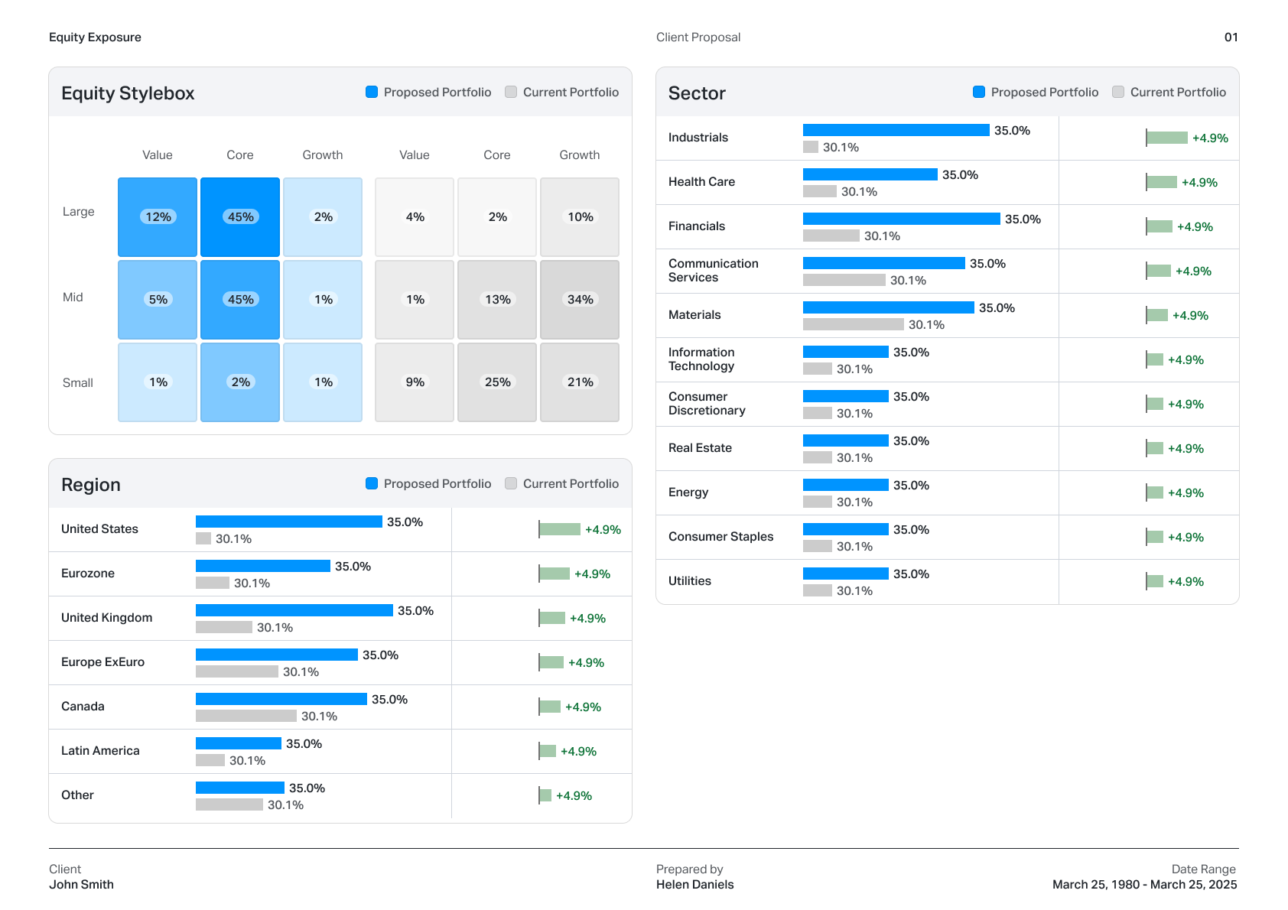Toggle the Mid Core 45% stylebox cell
The image size is (1288, 910).
point(240,300)
